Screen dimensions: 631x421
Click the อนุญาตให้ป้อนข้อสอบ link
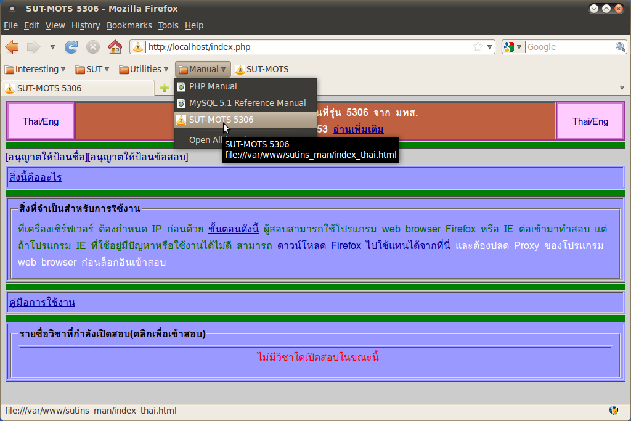click(x=137, y=157)
